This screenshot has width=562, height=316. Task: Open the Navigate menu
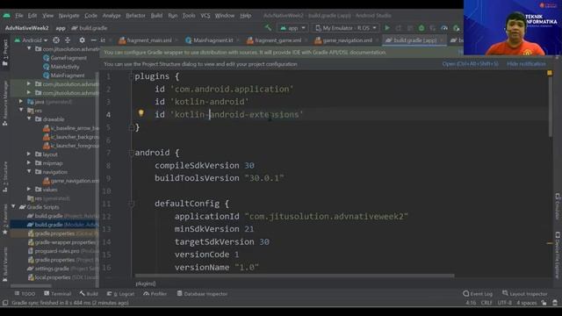point(68,16)
